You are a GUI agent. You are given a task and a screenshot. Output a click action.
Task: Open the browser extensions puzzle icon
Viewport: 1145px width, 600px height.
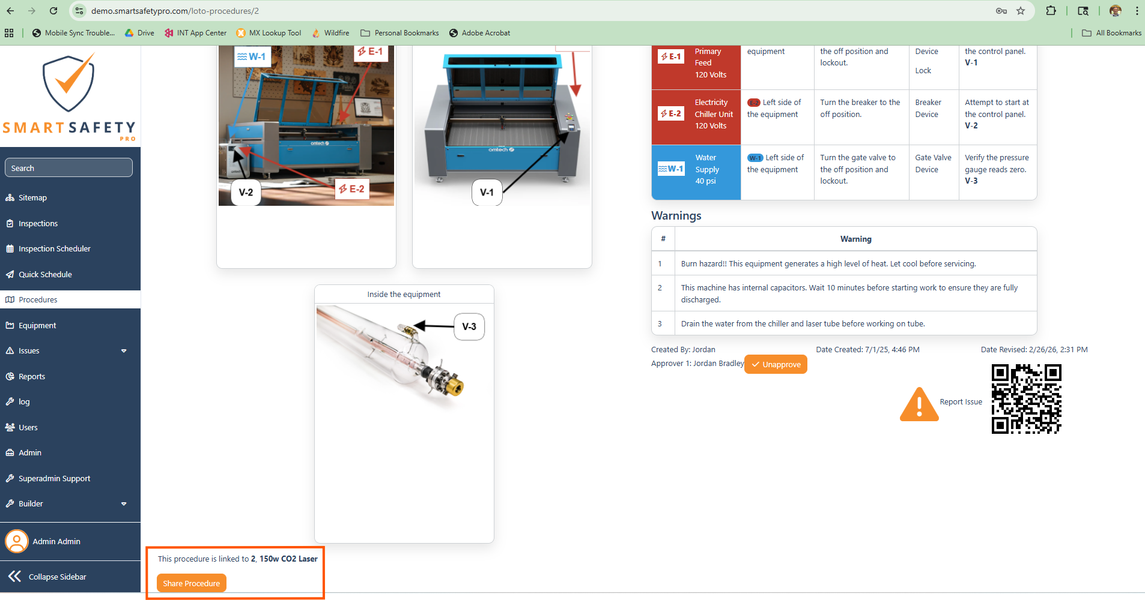[1051, 11]
